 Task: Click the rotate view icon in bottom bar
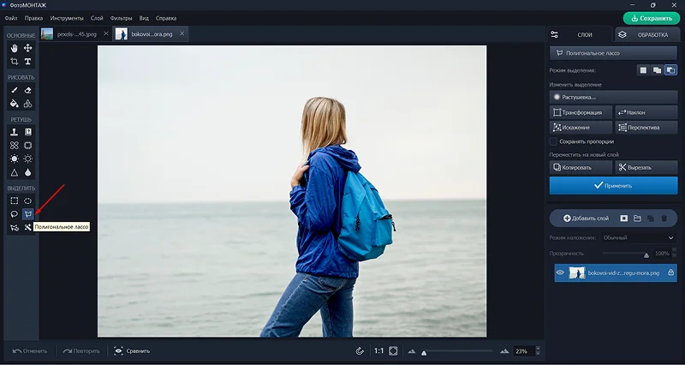click(x=360, y=351)
